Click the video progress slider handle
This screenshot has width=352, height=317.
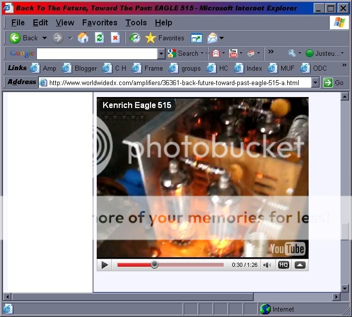(155, 265)
